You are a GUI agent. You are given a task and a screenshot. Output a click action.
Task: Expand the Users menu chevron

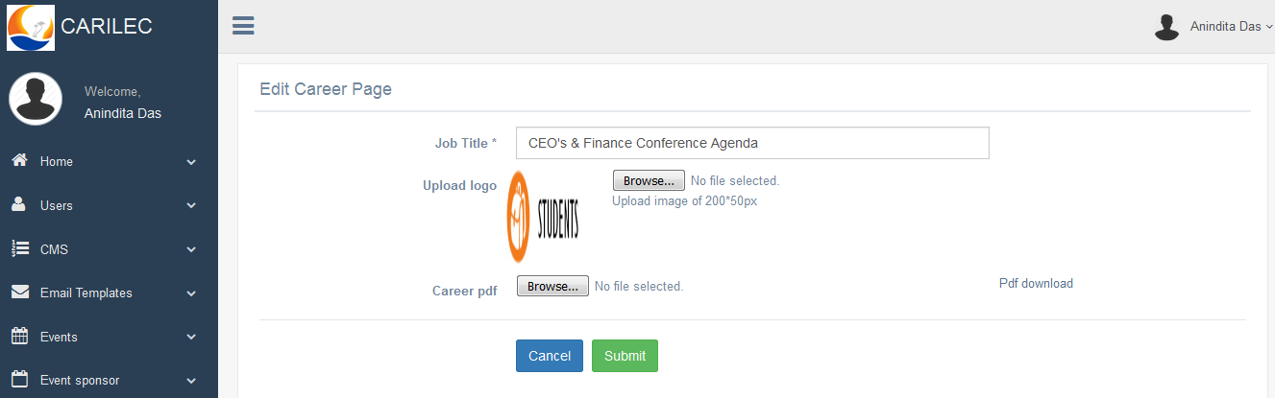pos(191,206)
